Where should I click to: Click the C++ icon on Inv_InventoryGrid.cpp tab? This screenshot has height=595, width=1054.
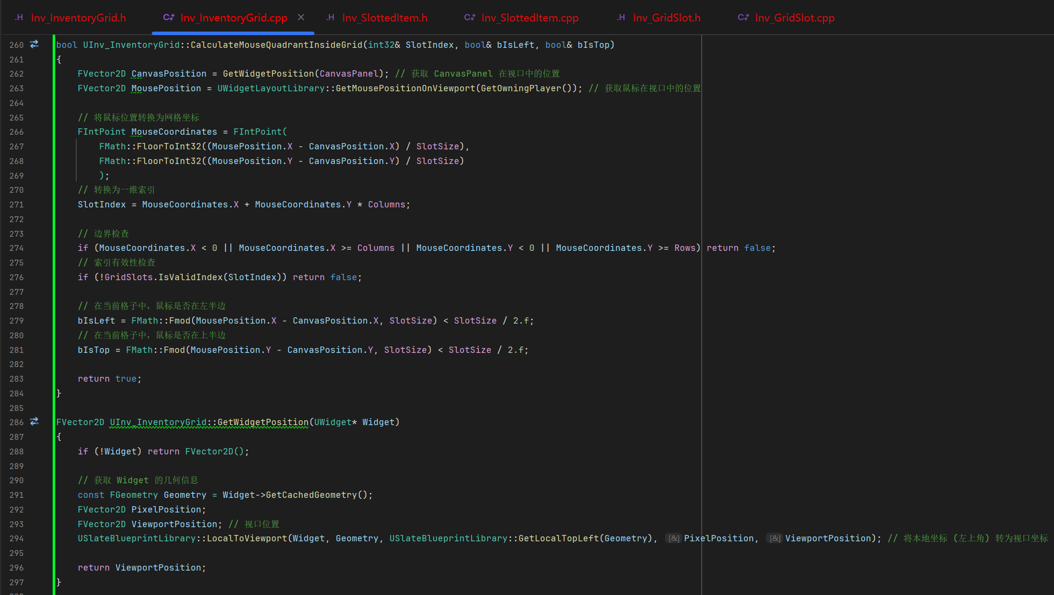(x=169, y=18)
